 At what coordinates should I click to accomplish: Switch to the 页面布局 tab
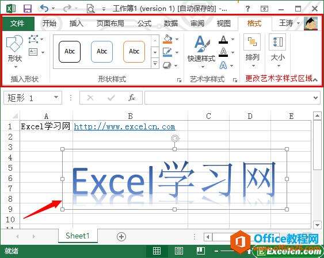tap(110, 24)
